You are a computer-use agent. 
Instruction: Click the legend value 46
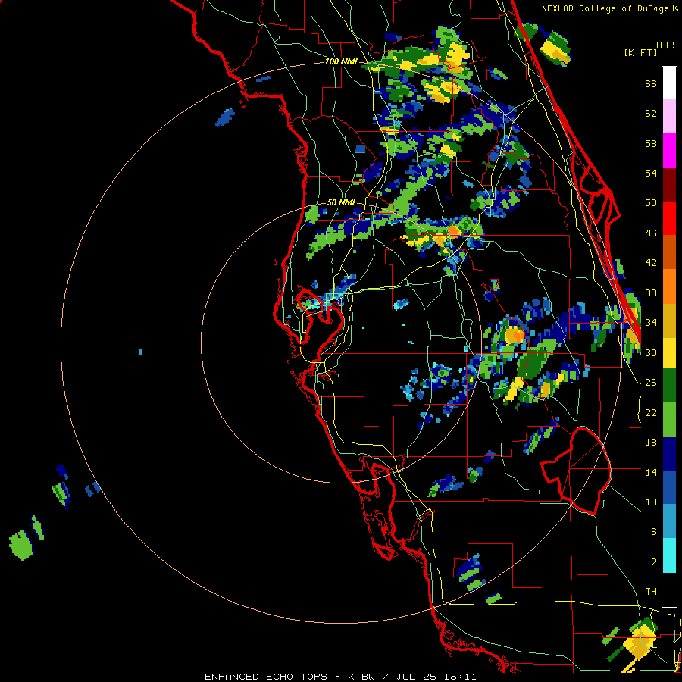pos(651,233)
